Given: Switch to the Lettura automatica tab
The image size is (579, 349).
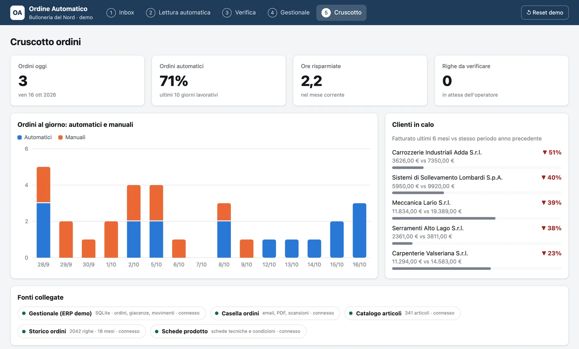Looking at the screenshot, I should tap(178, 13).
